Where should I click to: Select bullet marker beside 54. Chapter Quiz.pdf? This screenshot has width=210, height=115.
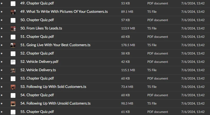pyautogui.click(x=2, y=95)
